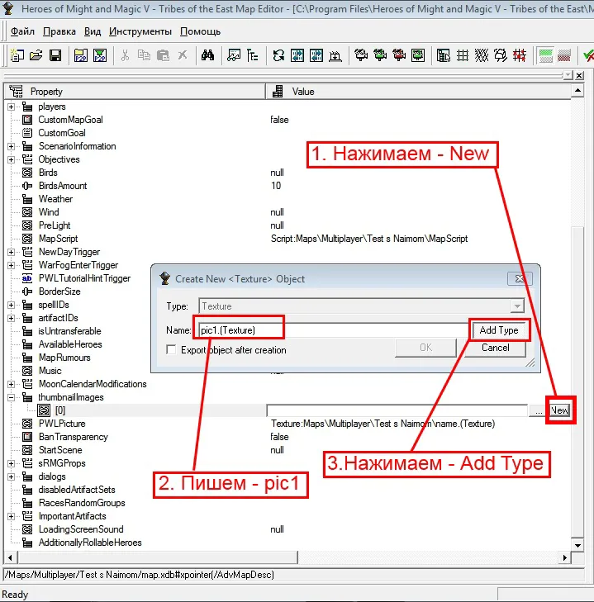Click the Save floppy disk icon
The width and height of the screenshot is (594, 602).
coord(55,55)
